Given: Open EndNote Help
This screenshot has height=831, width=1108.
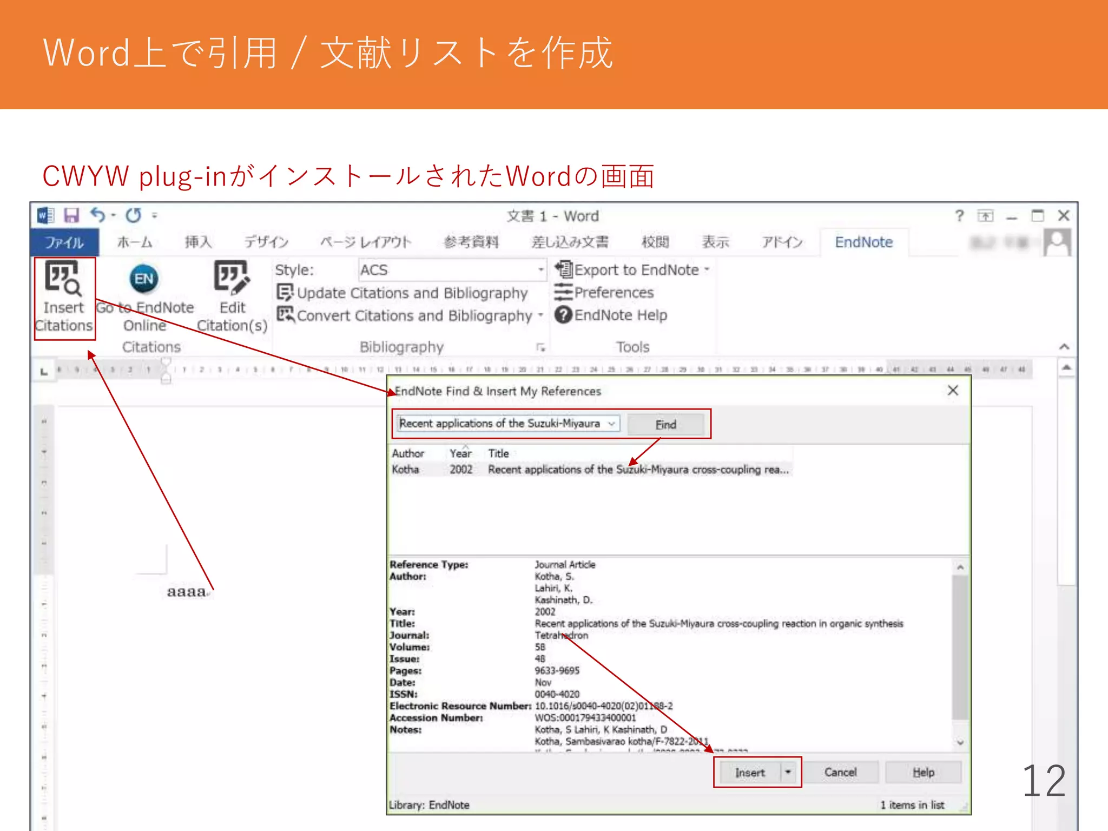Looking at the screenshot, I should [611, 315].
